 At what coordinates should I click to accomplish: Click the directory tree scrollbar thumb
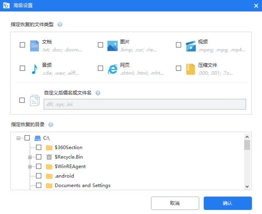tap(247, 145)
